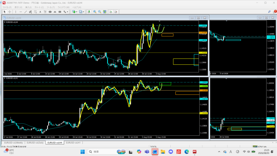
Task: Open the チャート (C) menu
Action: pos(39,7)
